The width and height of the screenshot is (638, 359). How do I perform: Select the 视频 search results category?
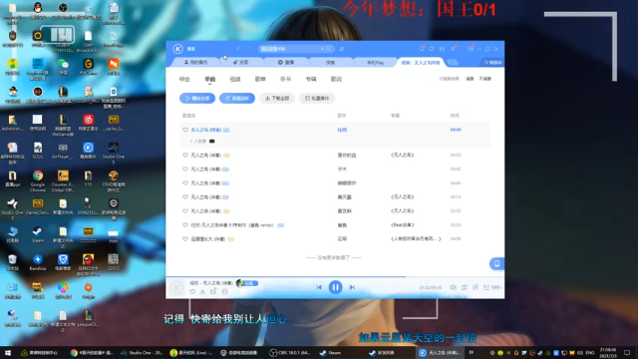click(x=235, y=79)
